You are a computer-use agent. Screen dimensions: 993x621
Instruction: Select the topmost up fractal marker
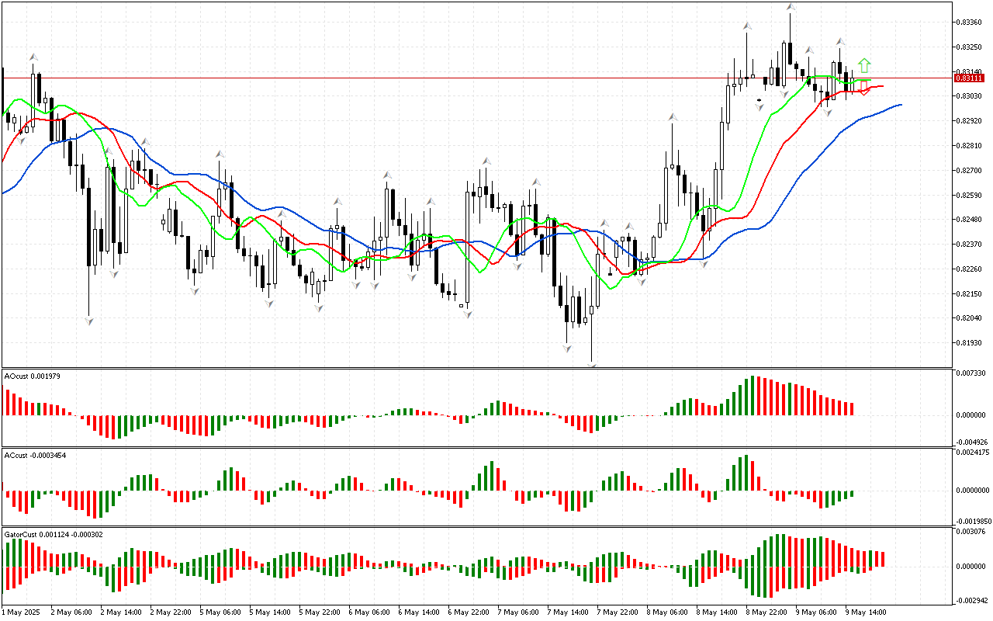pos(790,6)
